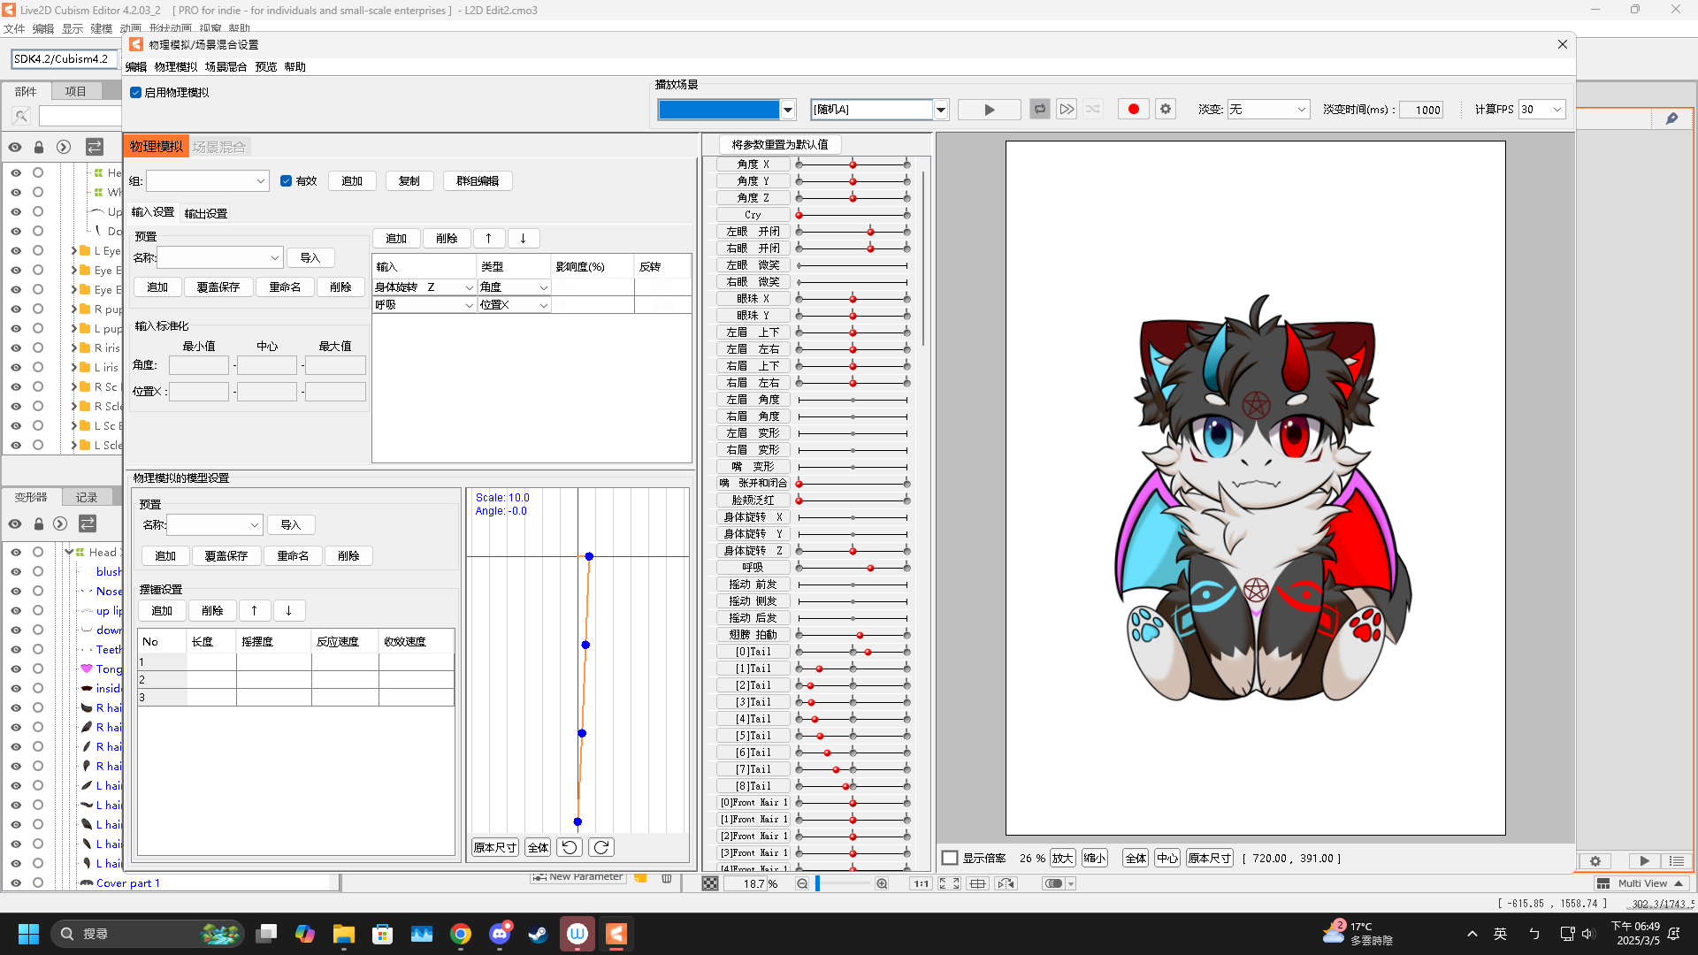Open the 计算FPS dropdown
Screen dimensions: 1698x955
pos(1541,110)
